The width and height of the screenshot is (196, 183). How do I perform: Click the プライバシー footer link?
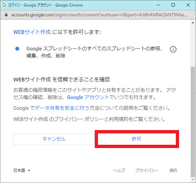(x=147, y=170)
